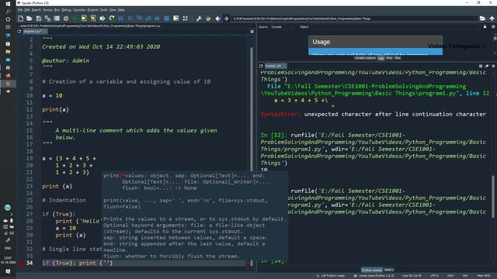Click line 12 print(a) in the editor
Viewport: 497px width, 279px height.
click(55, 110)
